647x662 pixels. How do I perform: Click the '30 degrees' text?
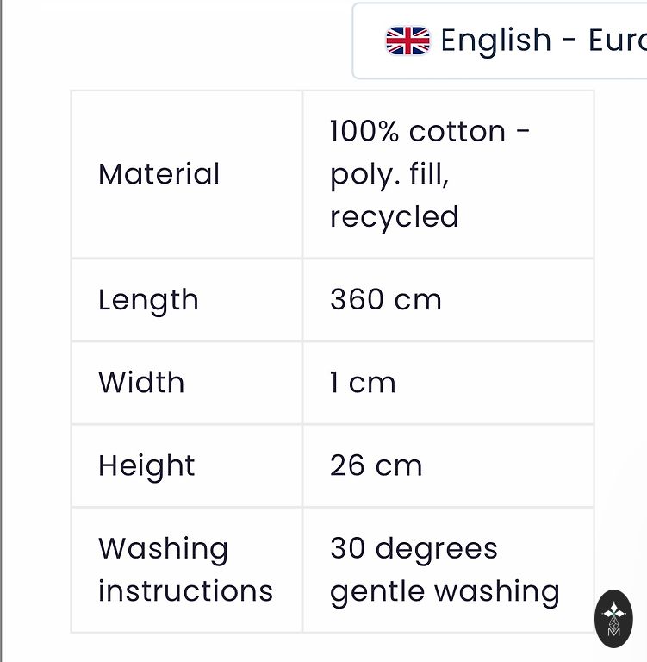click(x=414, y=549)
